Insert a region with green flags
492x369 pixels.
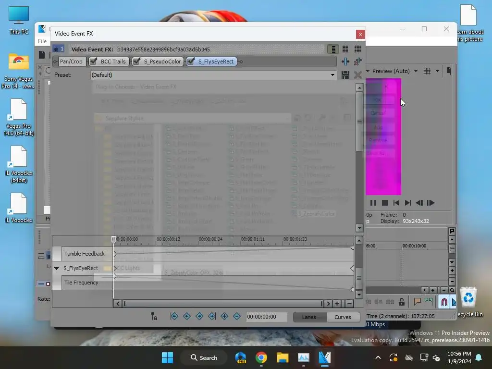pos(428,302)
